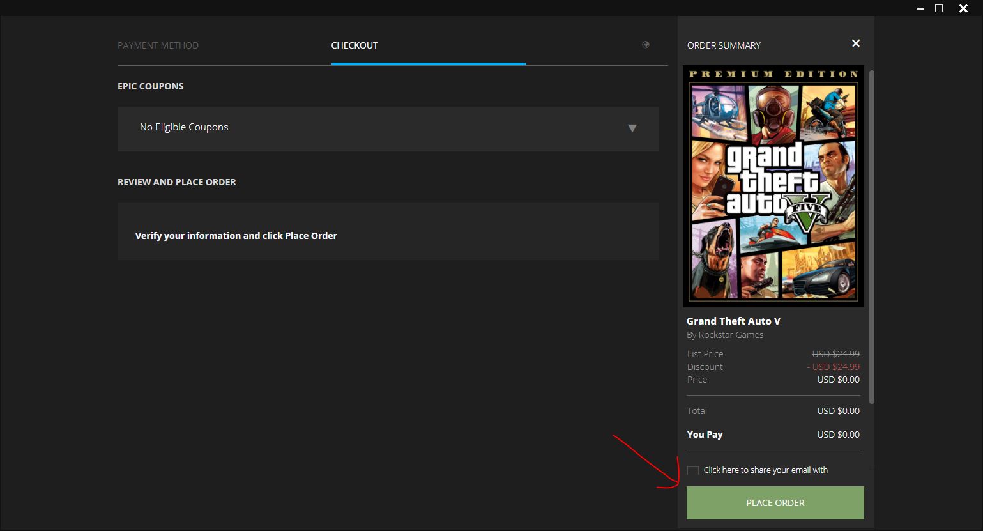Close the launcher window
Image resolution: width=983 pixels, height=531 pixels.
pos(963,8)
